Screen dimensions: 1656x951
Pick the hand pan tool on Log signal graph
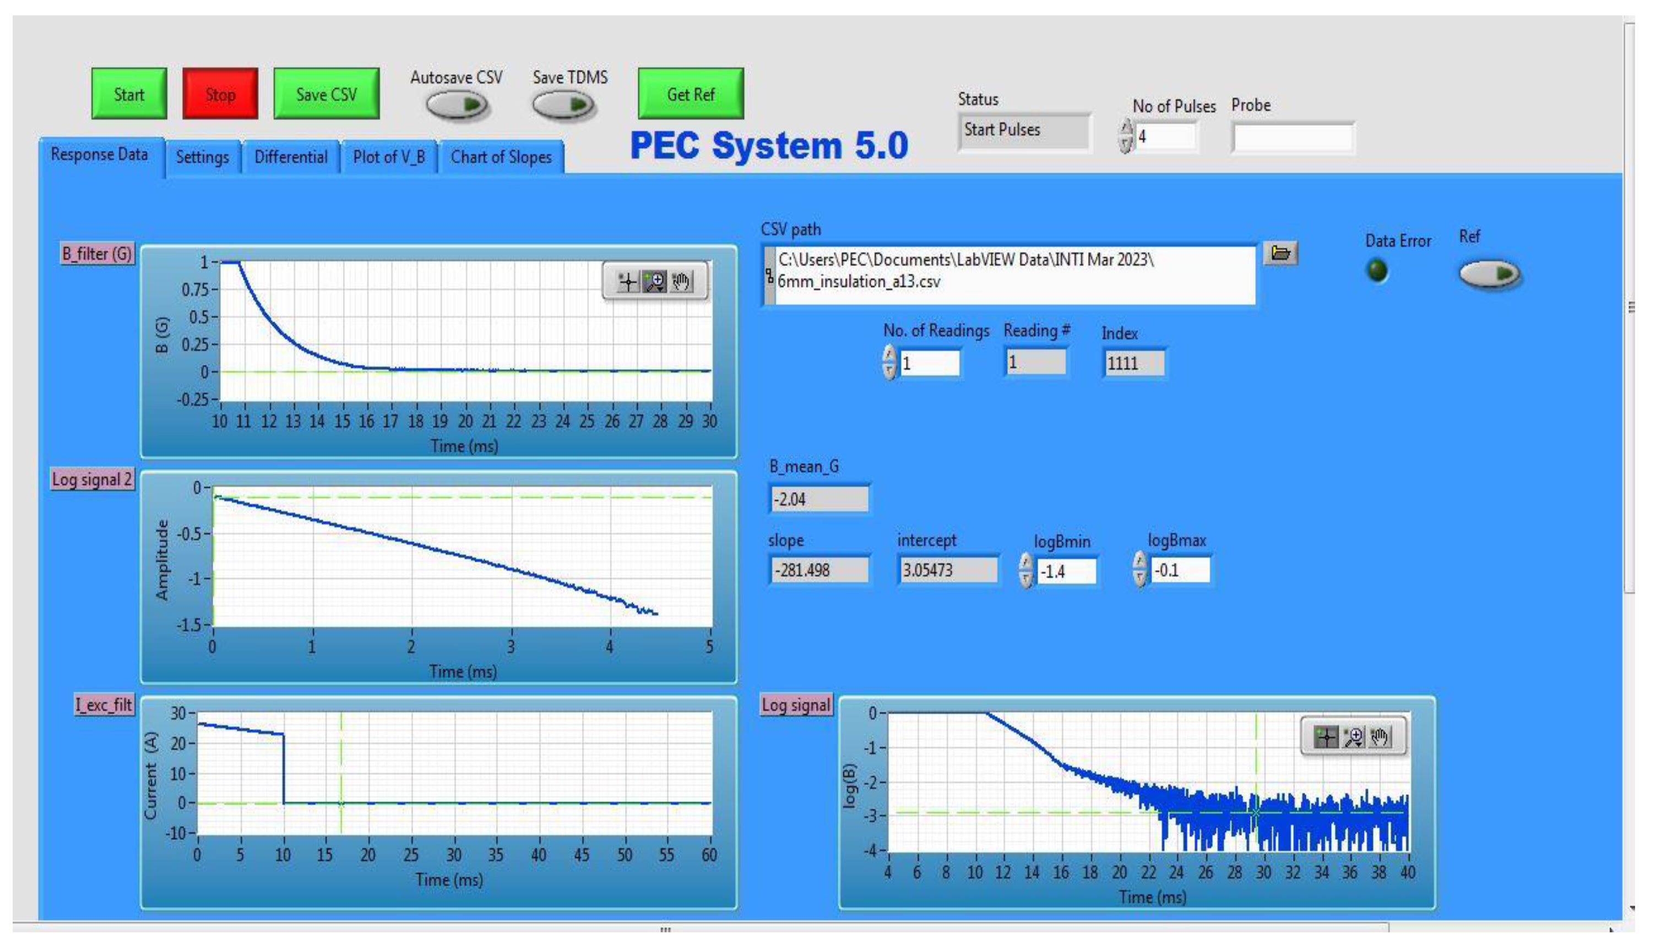tap(1380, 737)
